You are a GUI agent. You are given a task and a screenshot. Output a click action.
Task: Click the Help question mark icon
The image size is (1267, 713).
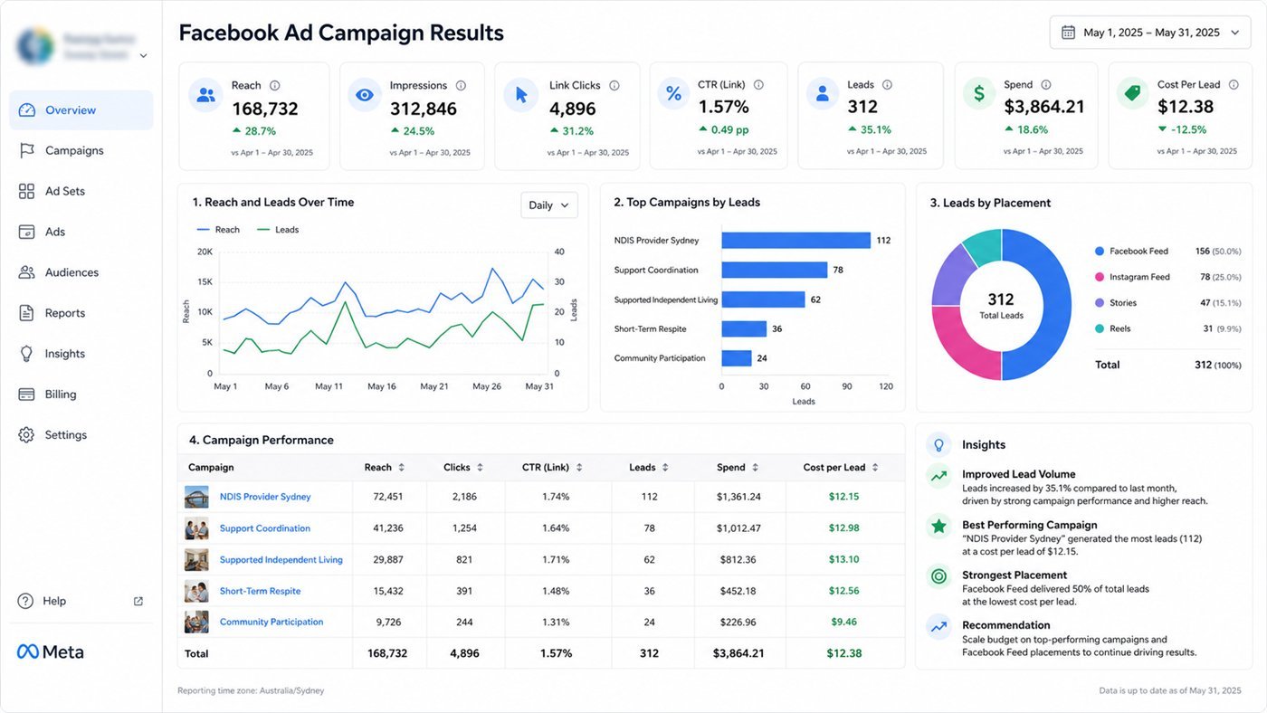click(25, 601)
